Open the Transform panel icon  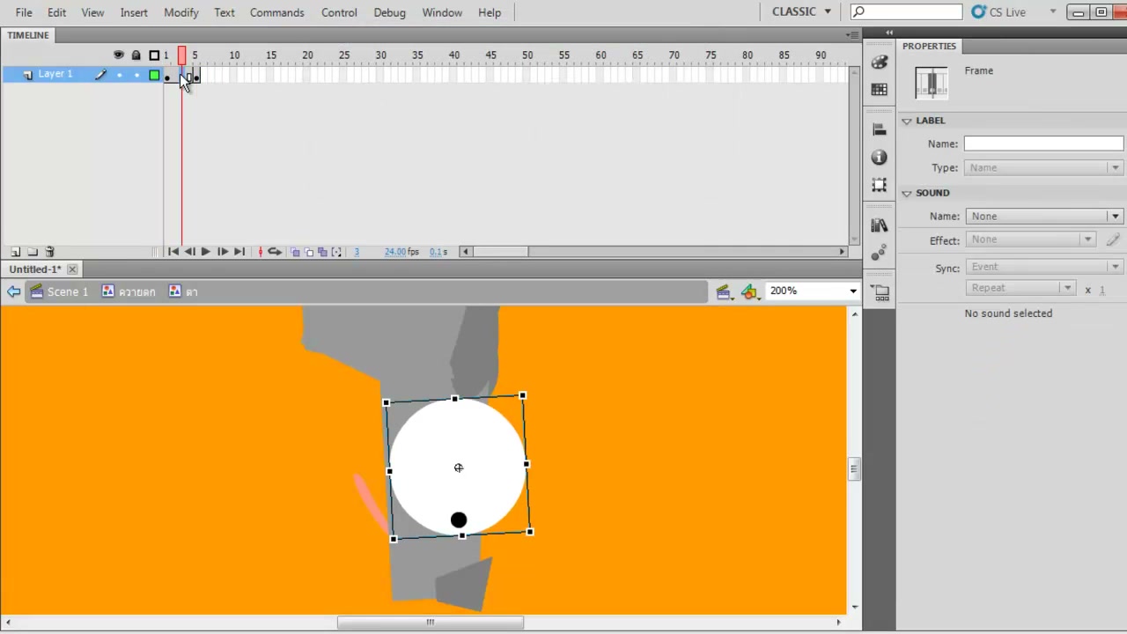click(x=879, y=185)
